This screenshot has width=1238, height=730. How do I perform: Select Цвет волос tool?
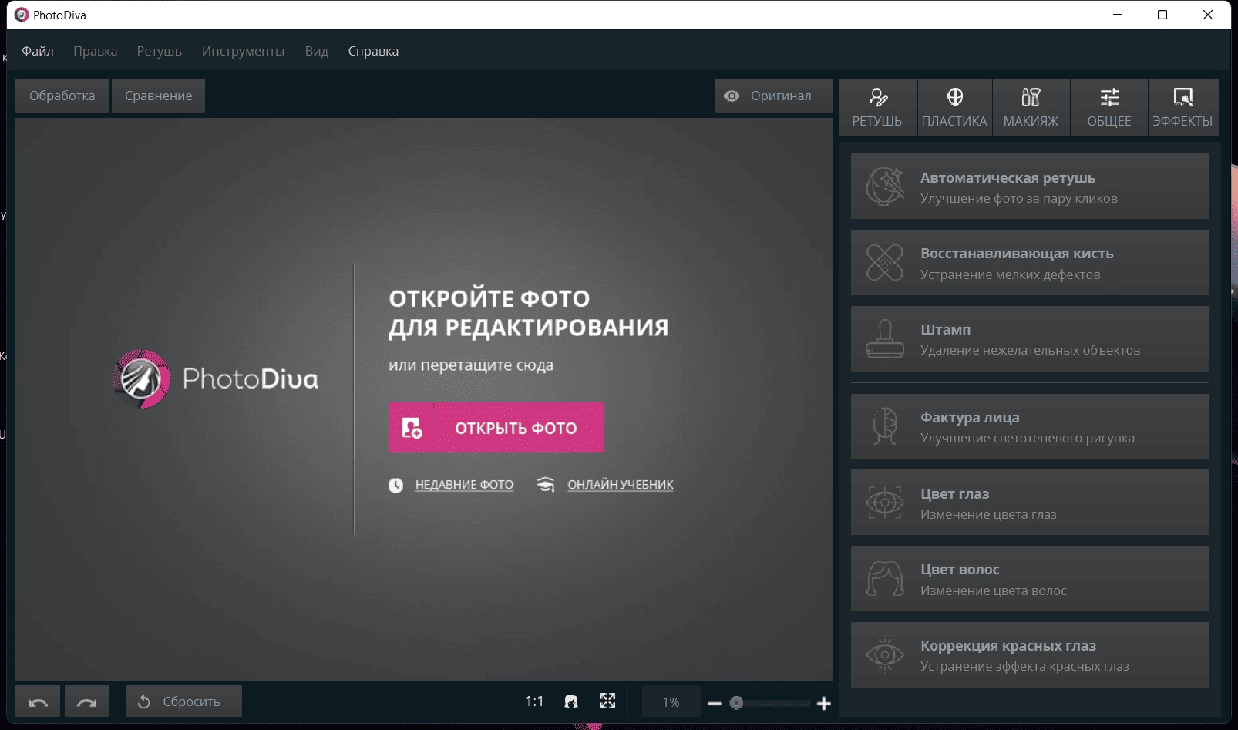click(1030, 579)
